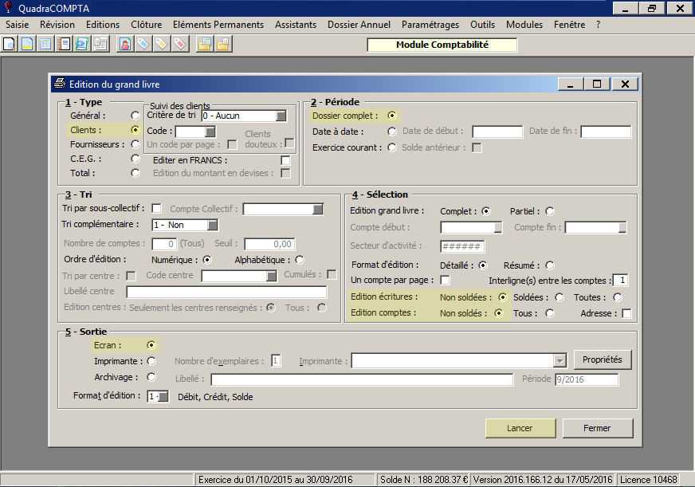Open the Compte début lookup button
The height and width of the screenshot is (487, 695).
click(x=498, y=227)
